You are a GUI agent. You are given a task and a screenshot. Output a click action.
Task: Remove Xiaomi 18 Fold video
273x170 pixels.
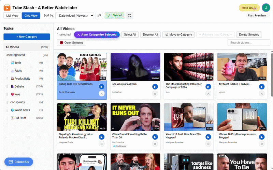[208, 144]
